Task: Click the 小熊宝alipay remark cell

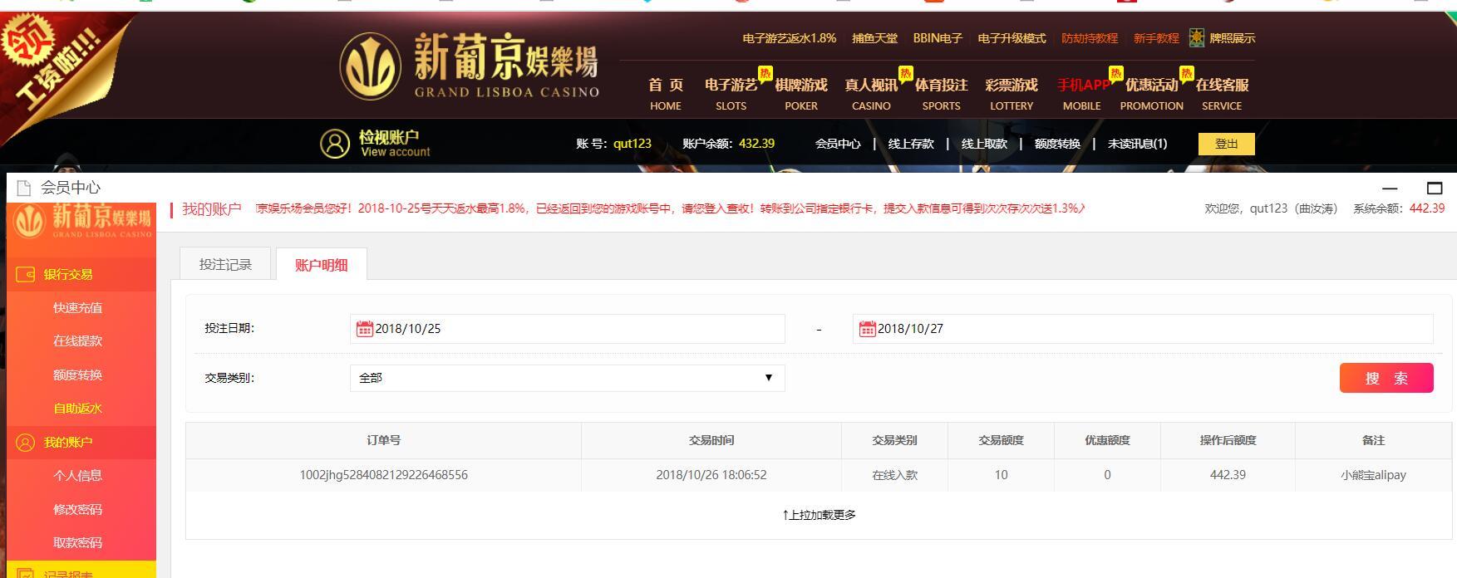Action: point(1373,475)
